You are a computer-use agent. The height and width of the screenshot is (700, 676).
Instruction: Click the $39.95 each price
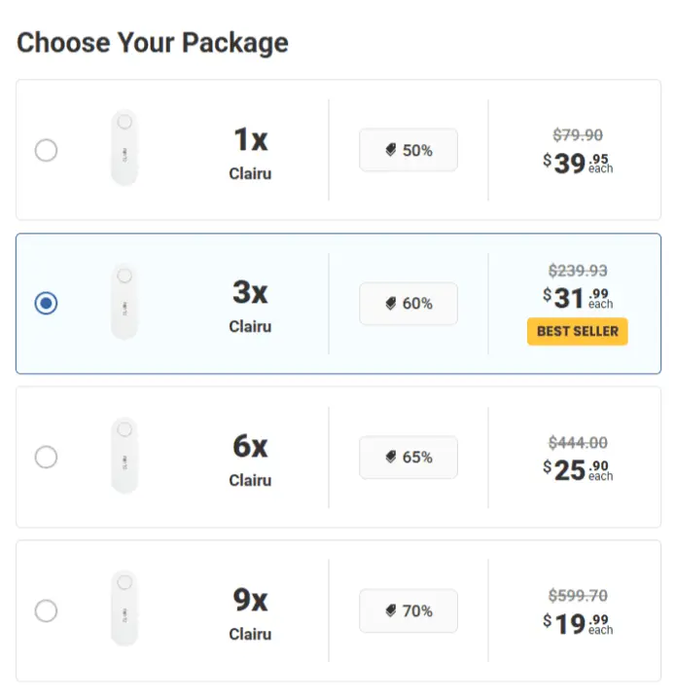click(578, 163)
